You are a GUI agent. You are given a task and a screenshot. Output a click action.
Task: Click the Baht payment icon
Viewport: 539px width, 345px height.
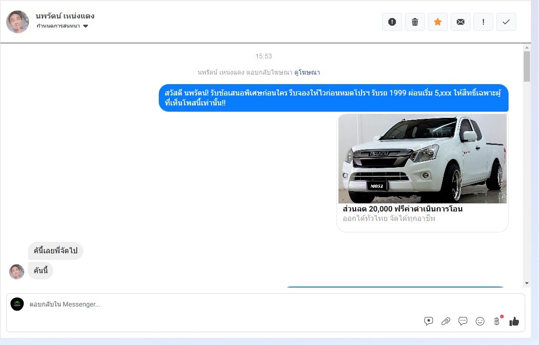(497, 321)
